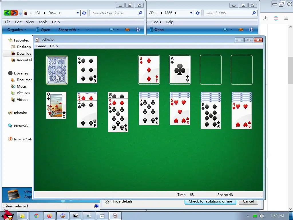
Task: Collapse details with Hide details arrow
Action: click(x=108, y=201)
